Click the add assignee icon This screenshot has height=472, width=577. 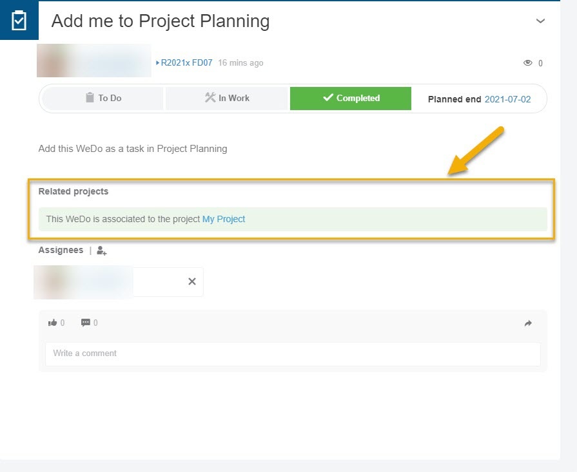click(102, 251)
